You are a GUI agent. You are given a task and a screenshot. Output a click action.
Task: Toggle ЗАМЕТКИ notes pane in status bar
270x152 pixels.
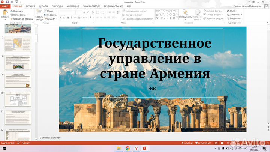click(187, 143)
